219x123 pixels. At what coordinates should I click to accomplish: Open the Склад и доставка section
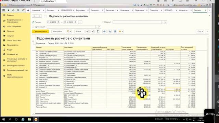click(x=14, y=40)
